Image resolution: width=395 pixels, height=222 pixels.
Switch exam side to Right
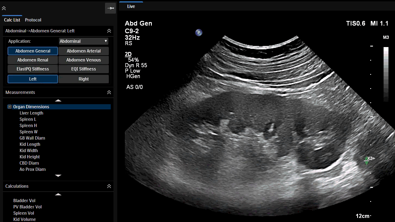point(84,79)
